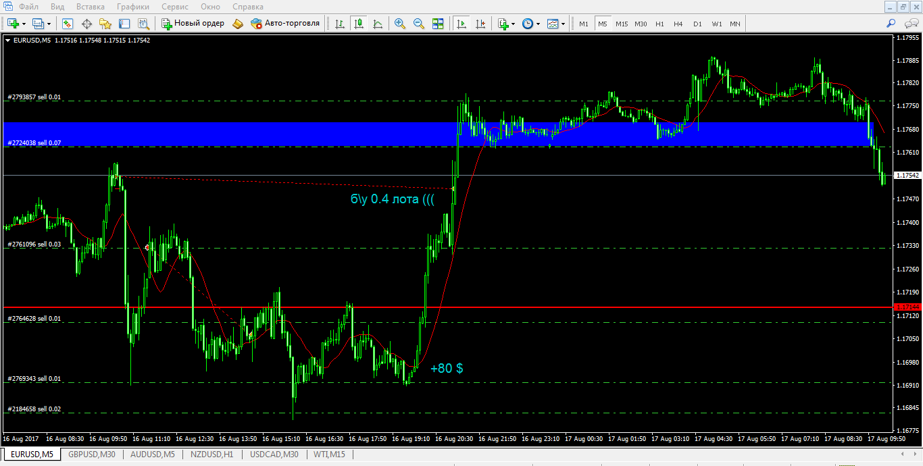The height and width of the screenshot is (466, 923).
Task: Open the Окно menu
Action: click(211, 7)
